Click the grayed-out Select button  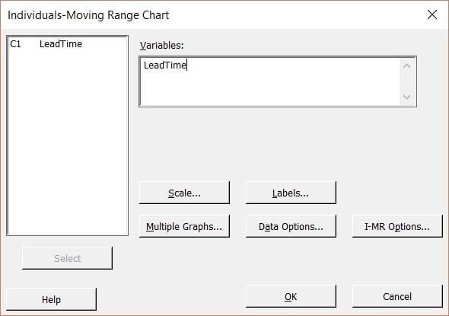67,258
